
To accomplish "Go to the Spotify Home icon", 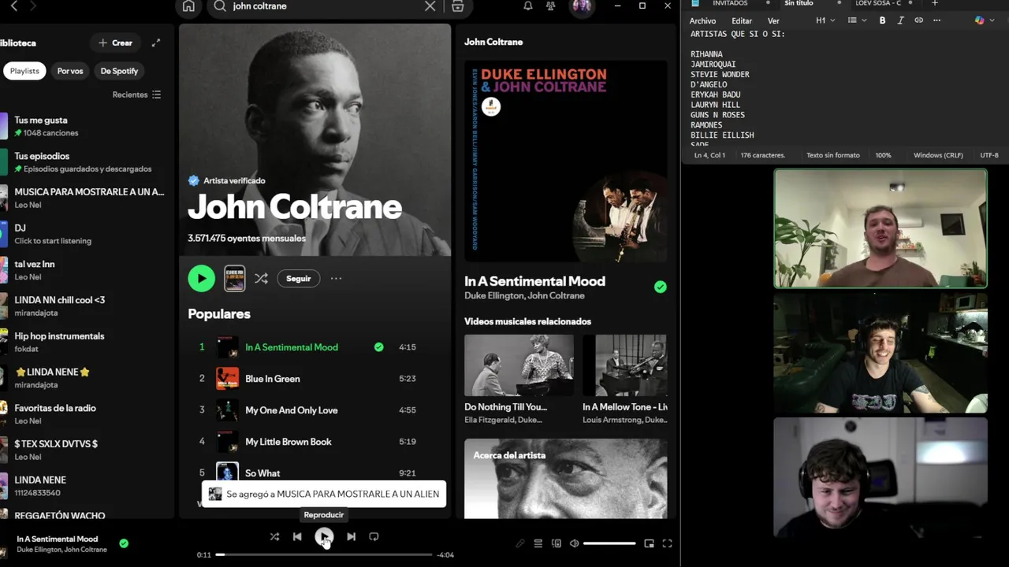I will [188, 6].
